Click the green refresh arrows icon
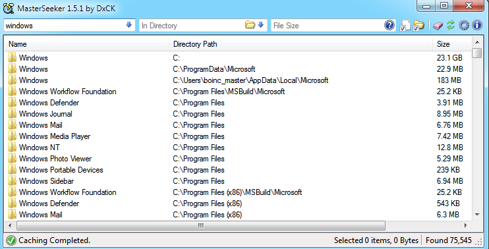489x249 pixels. pyautogui.click(x=451, y=25)
